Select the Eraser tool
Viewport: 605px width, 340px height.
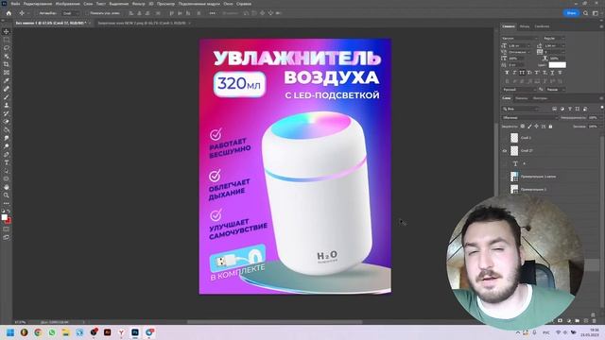point(7,122)
